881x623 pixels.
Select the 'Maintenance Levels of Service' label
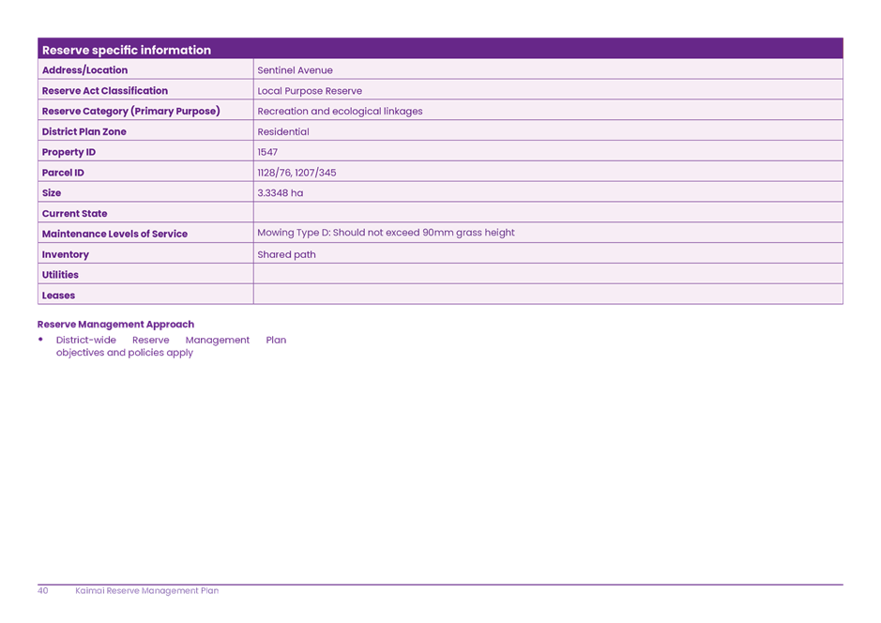[115, 234]
